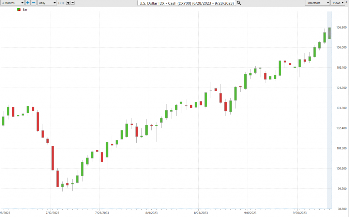Click the 101.500 price axis label
Screen dimensions: 349x217
point(342,148)
